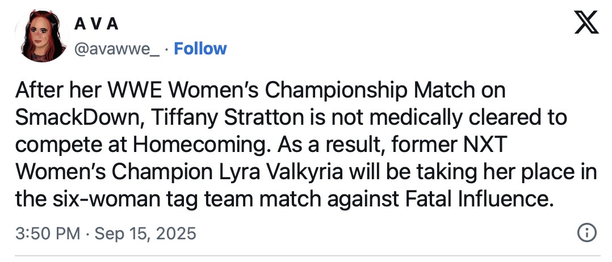Image resolution: width=612 pixels, height=262 pixels.
Task: Click the info circle icon
Action: tap(586, 233)
